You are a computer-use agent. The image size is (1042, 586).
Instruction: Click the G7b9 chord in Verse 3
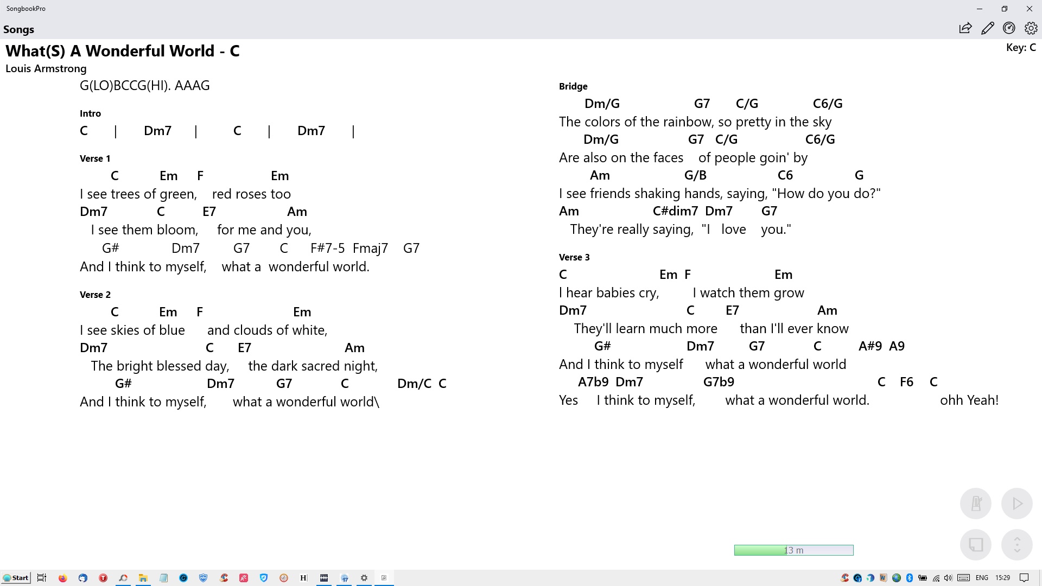[719, 382]
